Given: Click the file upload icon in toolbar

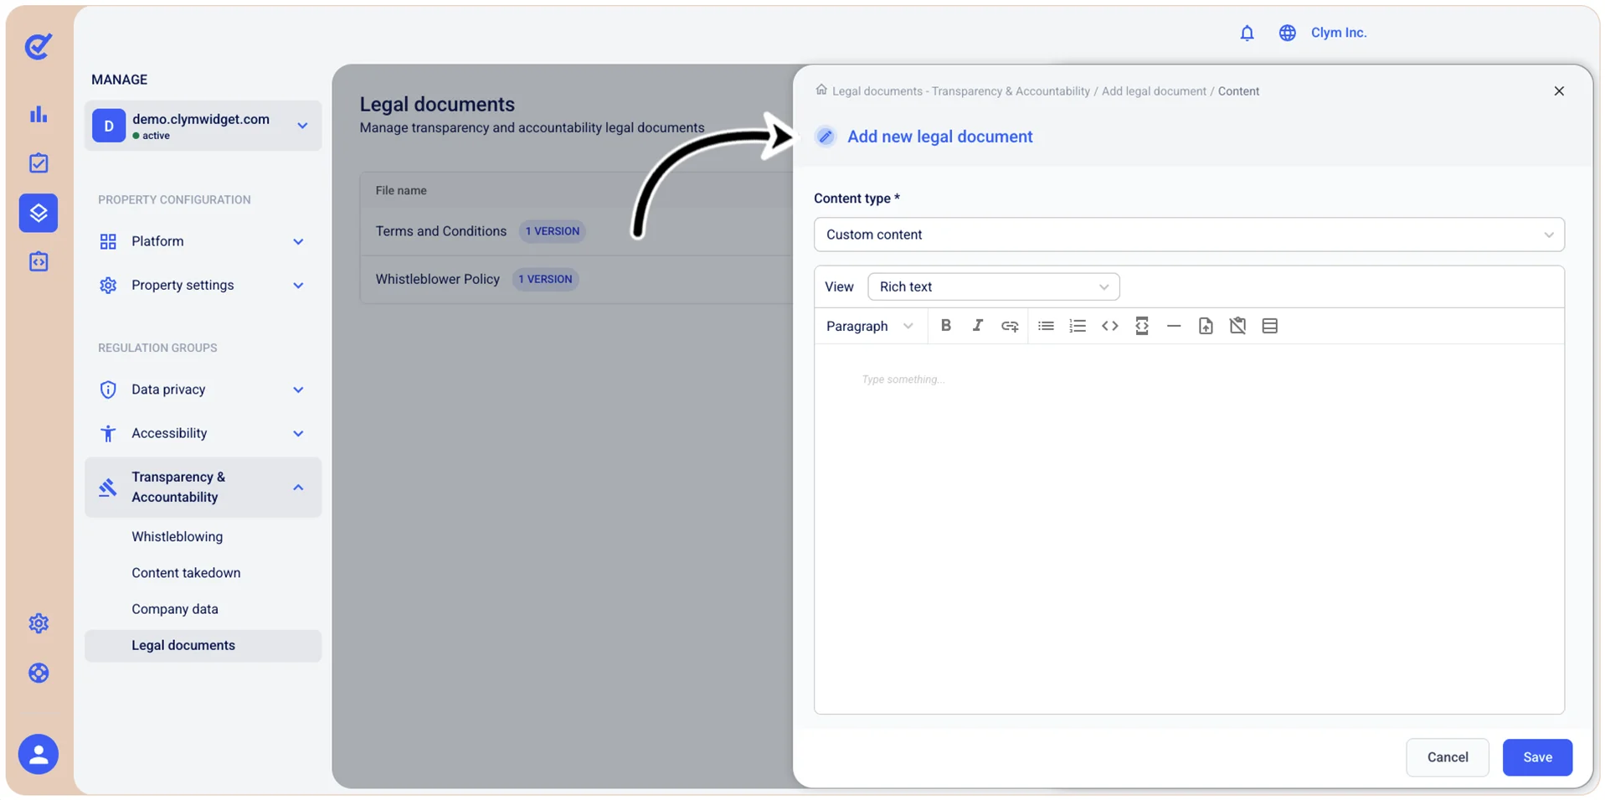Looking at the screenshot, I should [x=1206, y=326].
